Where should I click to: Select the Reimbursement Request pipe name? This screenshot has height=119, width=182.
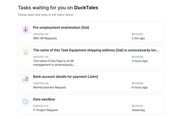(x=49, y=88)
